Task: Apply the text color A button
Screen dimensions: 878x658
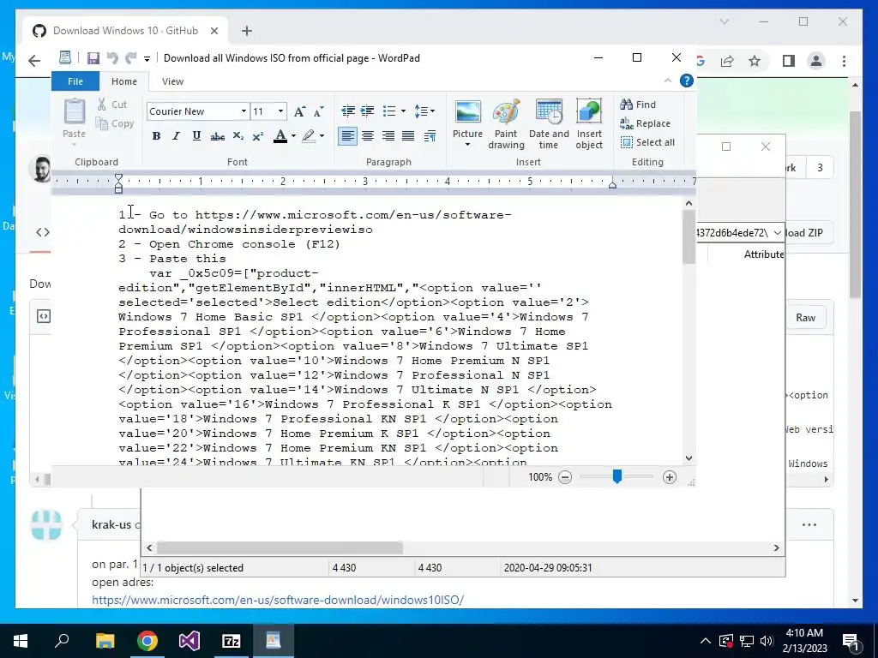Action: coord(280,136)
